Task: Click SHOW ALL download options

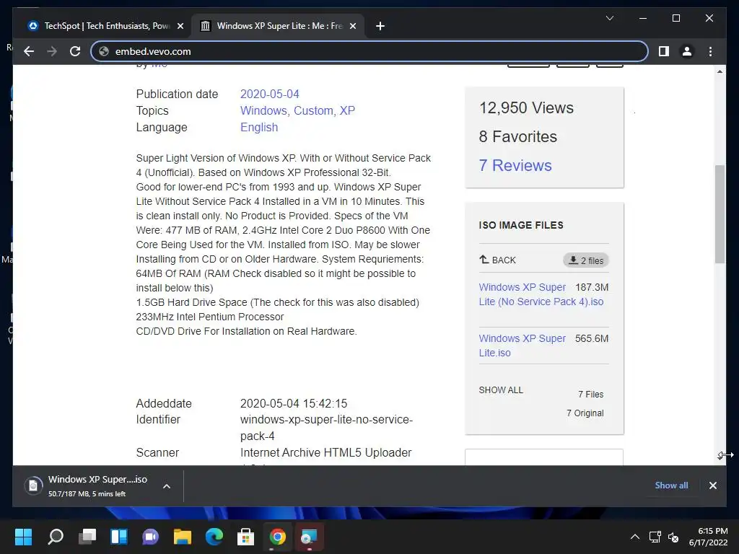Action: coord(501,390)
